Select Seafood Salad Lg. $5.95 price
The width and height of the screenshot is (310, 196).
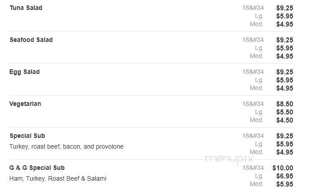[285, 48]
